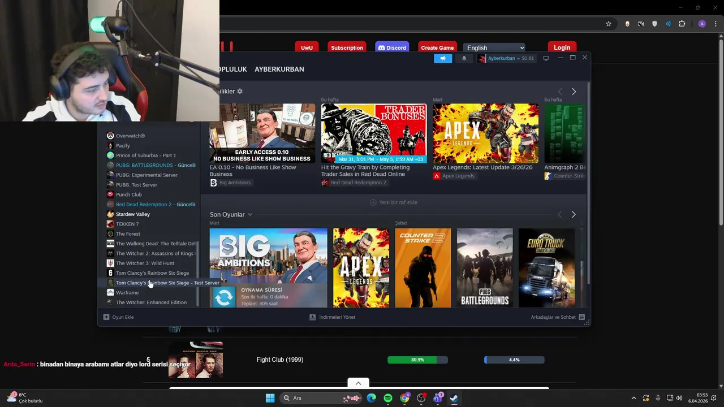
Task: Show hidden system tray icons chevron
Action: tap(633, 398)
